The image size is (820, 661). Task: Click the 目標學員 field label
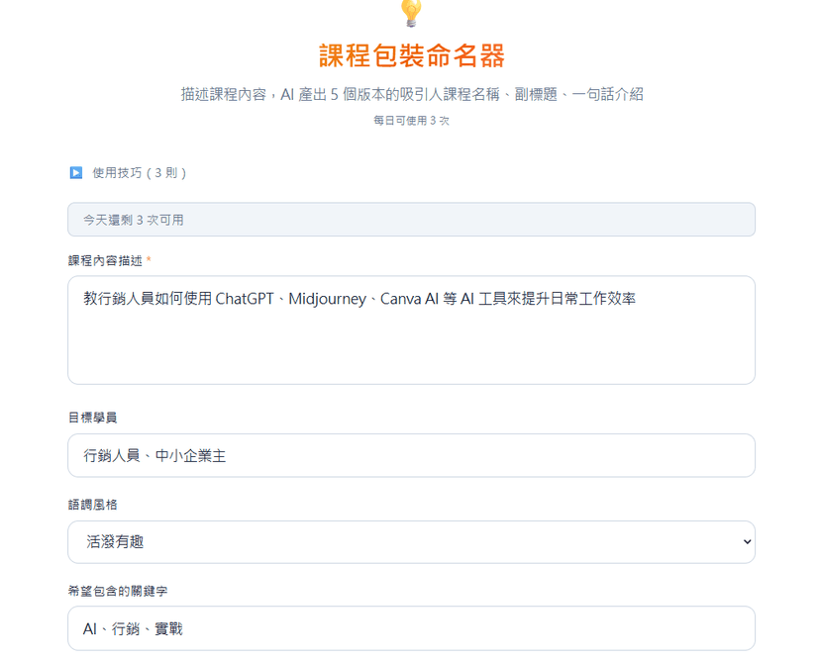pos(92,418)
